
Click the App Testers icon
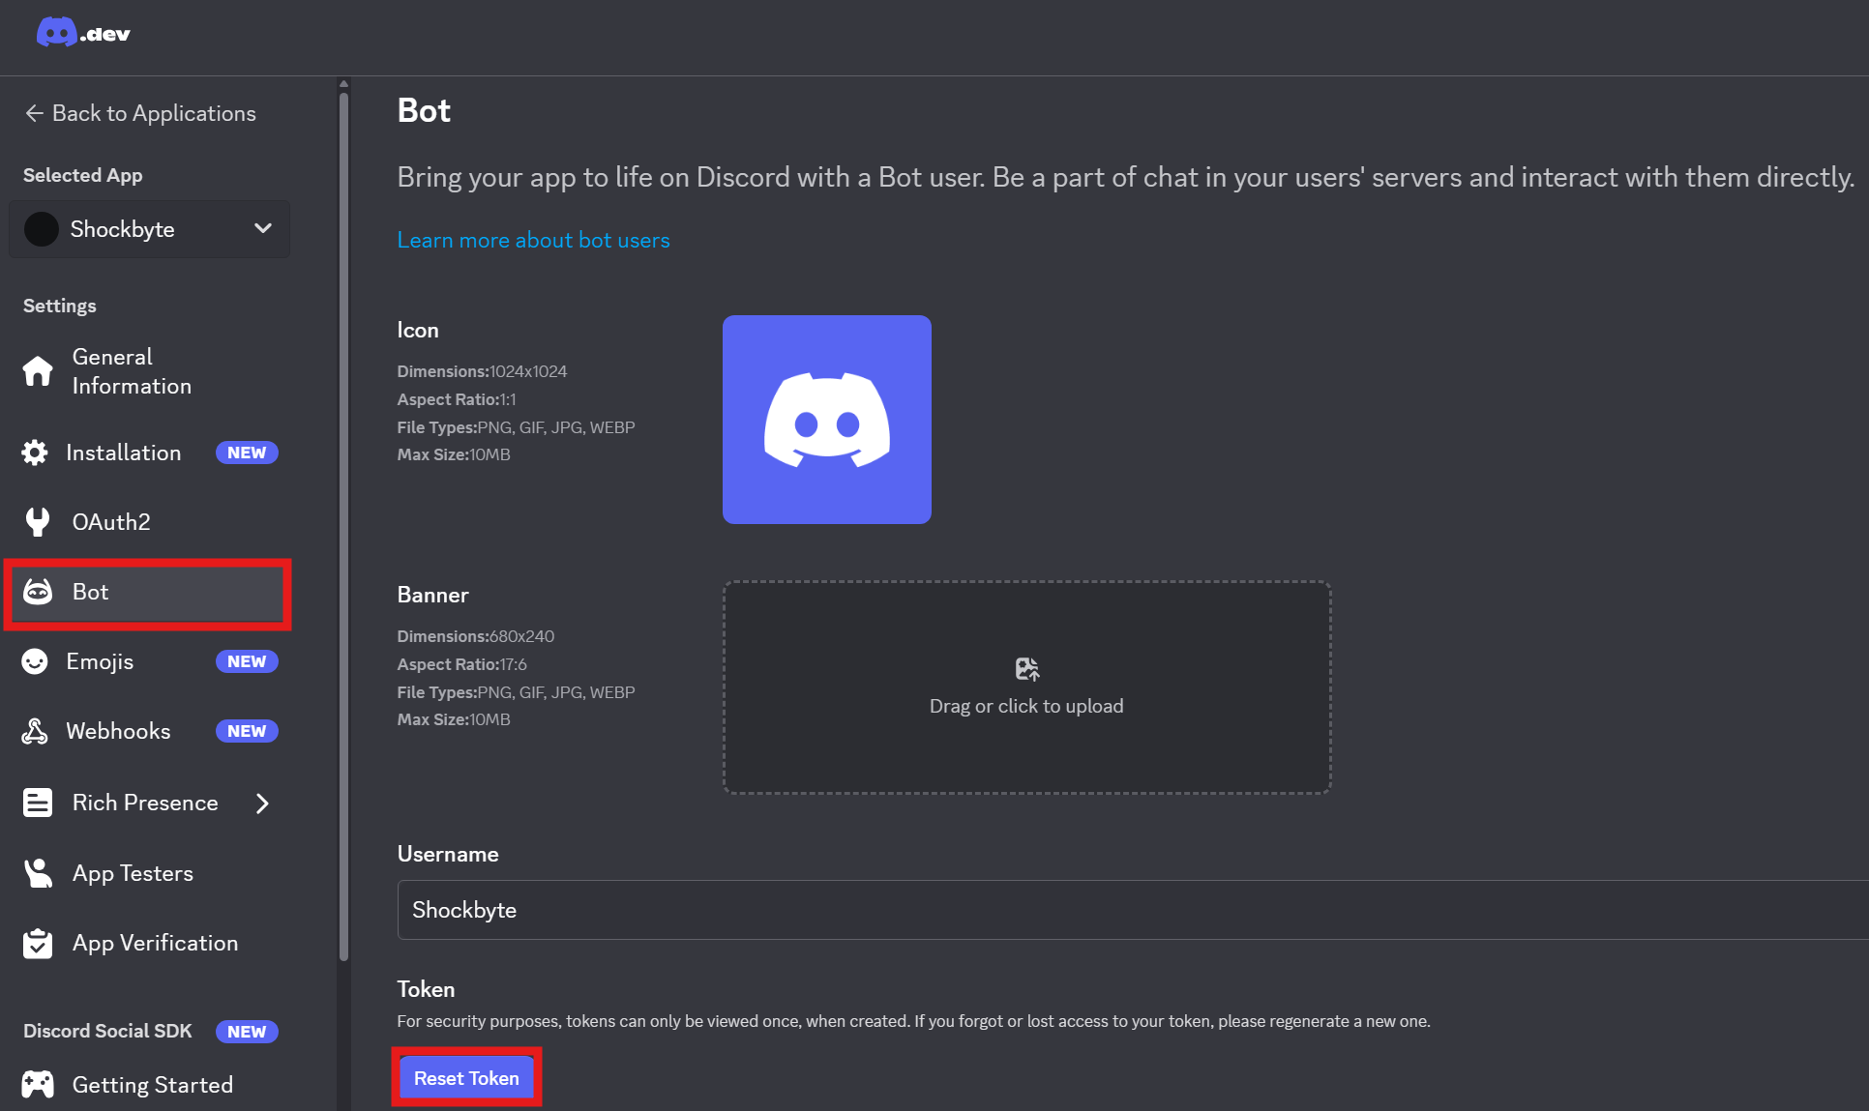pyautogui.click(x=38, y=873)
